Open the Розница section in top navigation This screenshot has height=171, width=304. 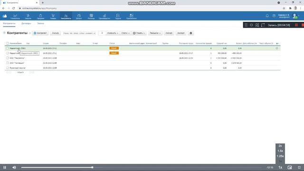tap(91, 16)
